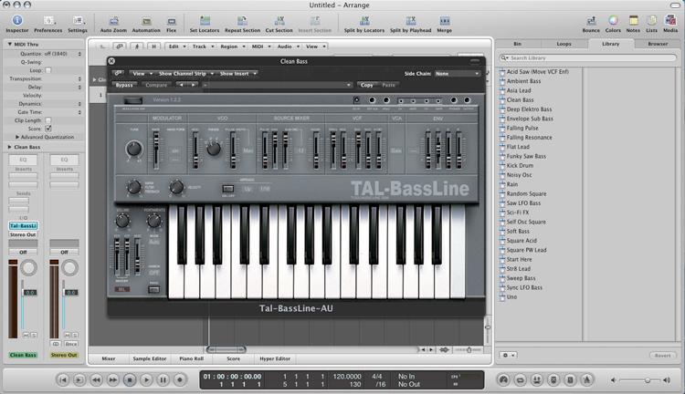Viewport: 685px width, 394px height.
Task: Open the Media area icon
Action: point(670,20)
